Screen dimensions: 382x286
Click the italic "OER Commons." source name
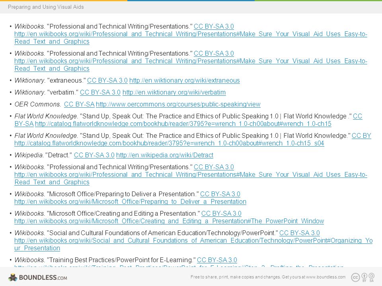click(x=37, y=104)
